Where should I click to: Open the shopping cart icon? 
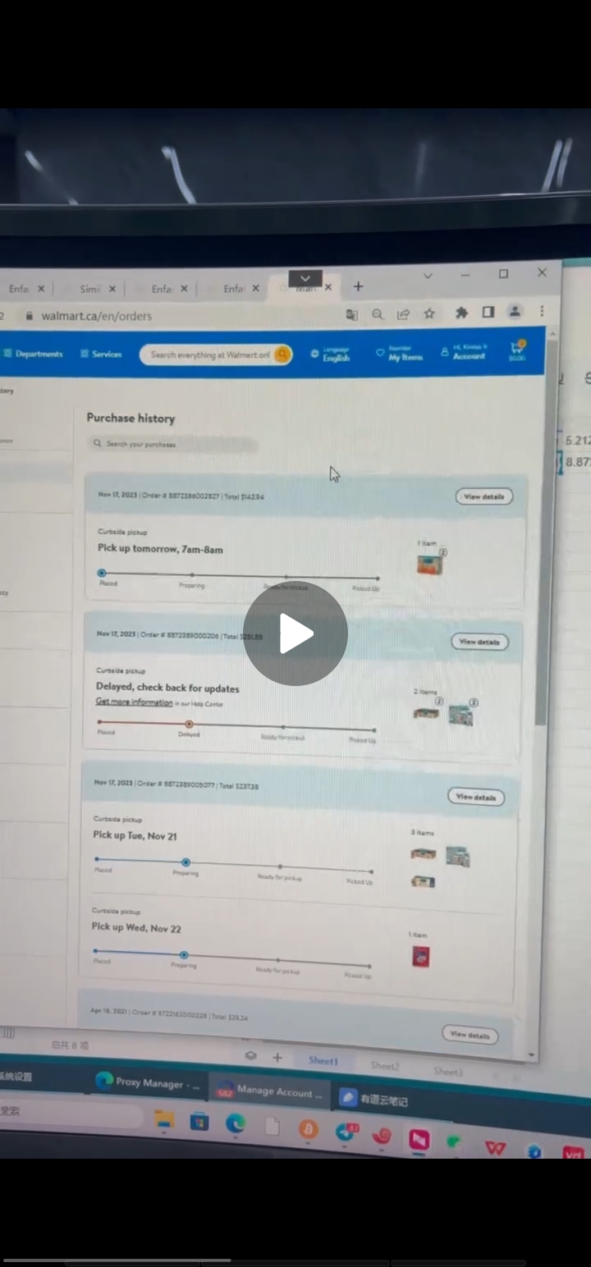coord(517,350)
